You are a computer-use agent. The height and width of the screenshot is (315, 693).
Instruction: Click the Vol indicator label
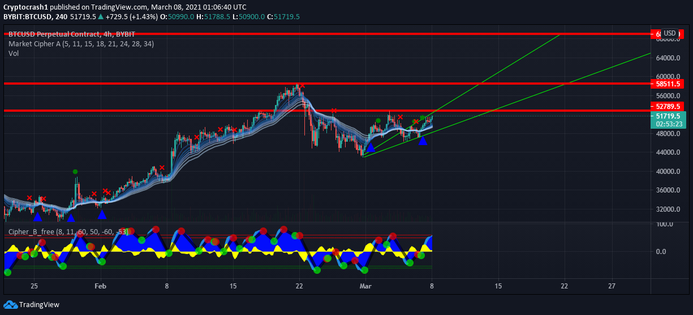[x=13, y=53]
